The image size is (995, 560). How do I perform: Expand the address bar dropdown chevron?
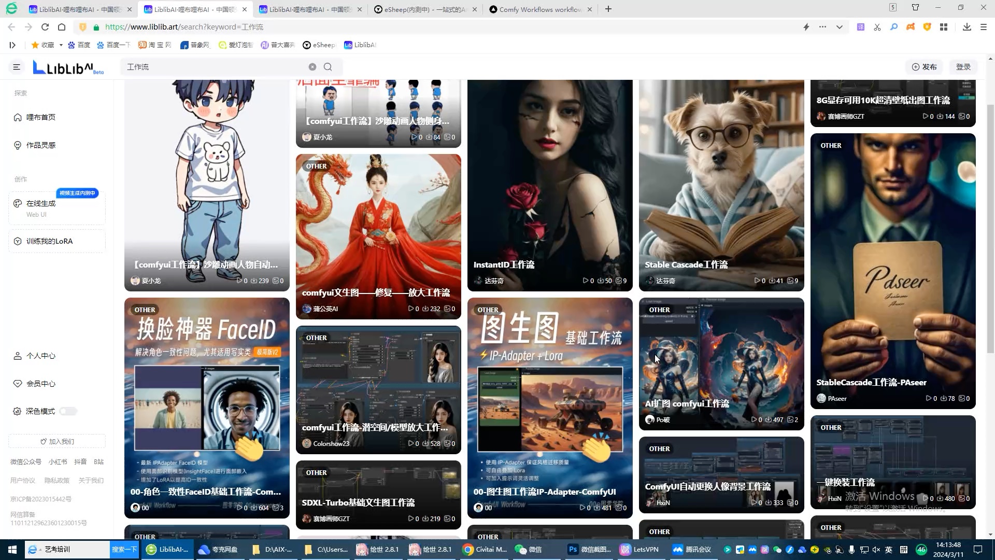[x=839, y=27]
